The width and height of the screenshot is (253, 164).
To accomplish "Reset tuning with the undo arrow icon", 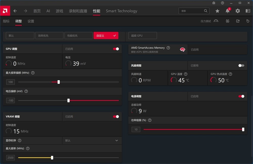I will 248,21.
